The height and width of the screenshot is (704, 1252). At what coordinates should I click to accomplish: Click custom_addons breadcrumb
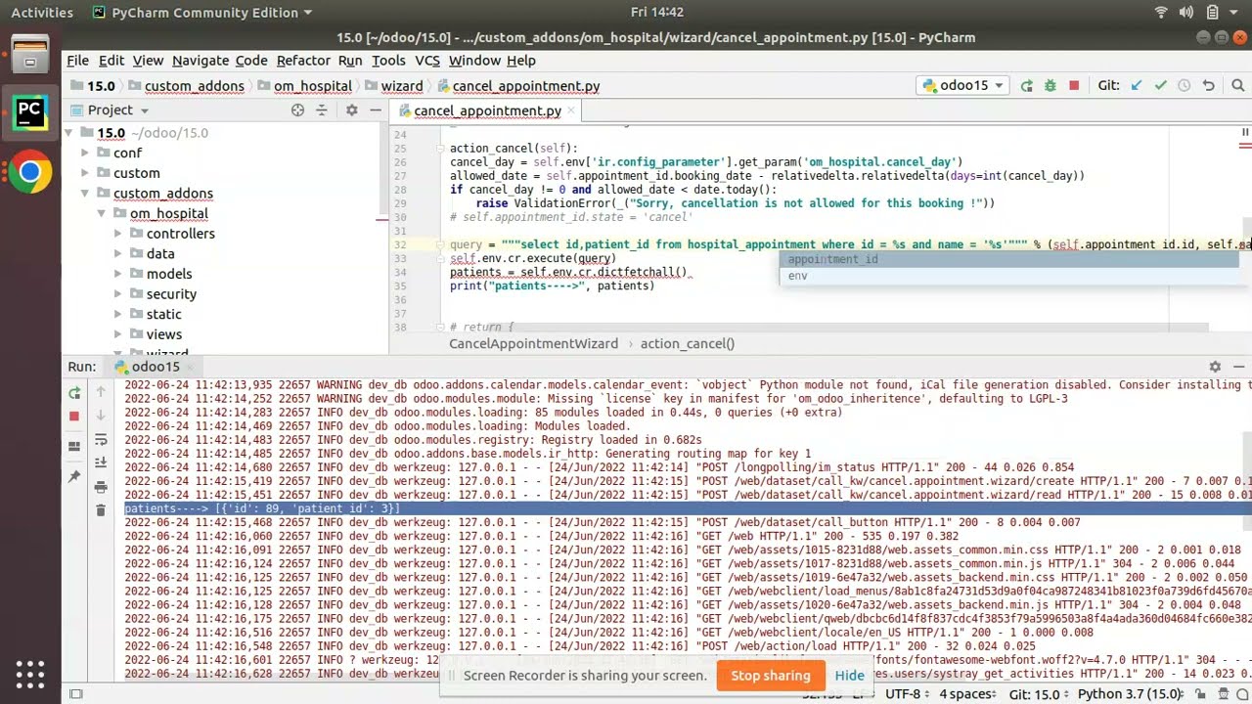pos(194,86)
